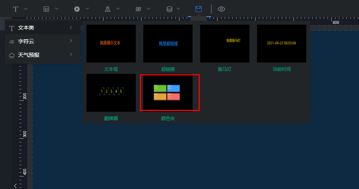Click the 翻牌器 label
The width and height of the screenshot is (359, 189).
(x=111, y=118)
